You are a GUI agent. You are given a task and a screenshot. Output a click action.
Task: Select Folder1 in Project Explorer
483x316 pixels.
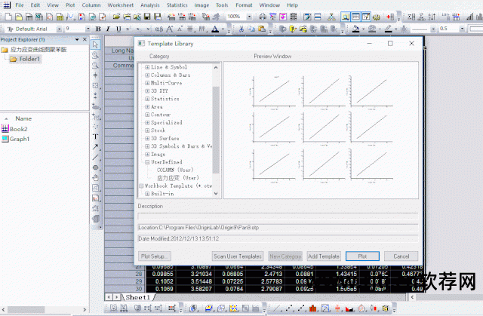[x=25, y=59]
